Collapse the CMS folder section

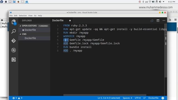(x=20, y=34)
